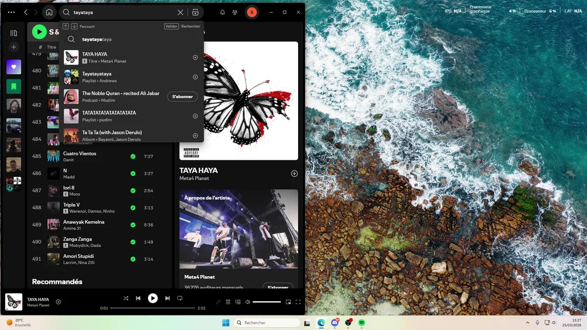Open the butterfly album cover in the right panel
587x330 pixels.
[238, 101]
